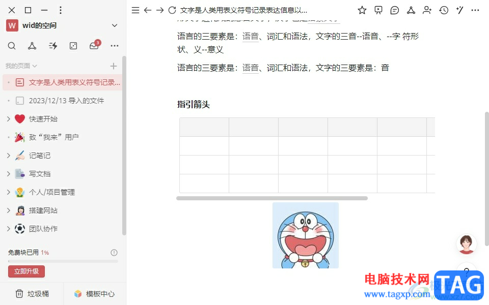Collapse the 我的页面 section
Image resolution: width=489 pixels, height=305 pixels.
coord(21,66)
